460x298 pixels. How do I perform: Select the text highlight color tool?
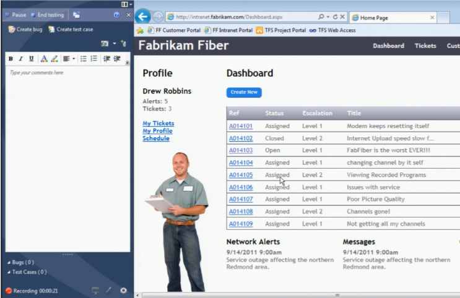click(x=54, y=59)
